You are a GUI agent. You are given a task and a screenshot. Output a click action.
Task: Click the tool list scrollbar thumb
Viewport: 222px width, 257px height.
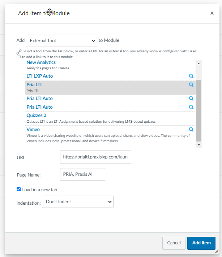[x=199, y=110]
